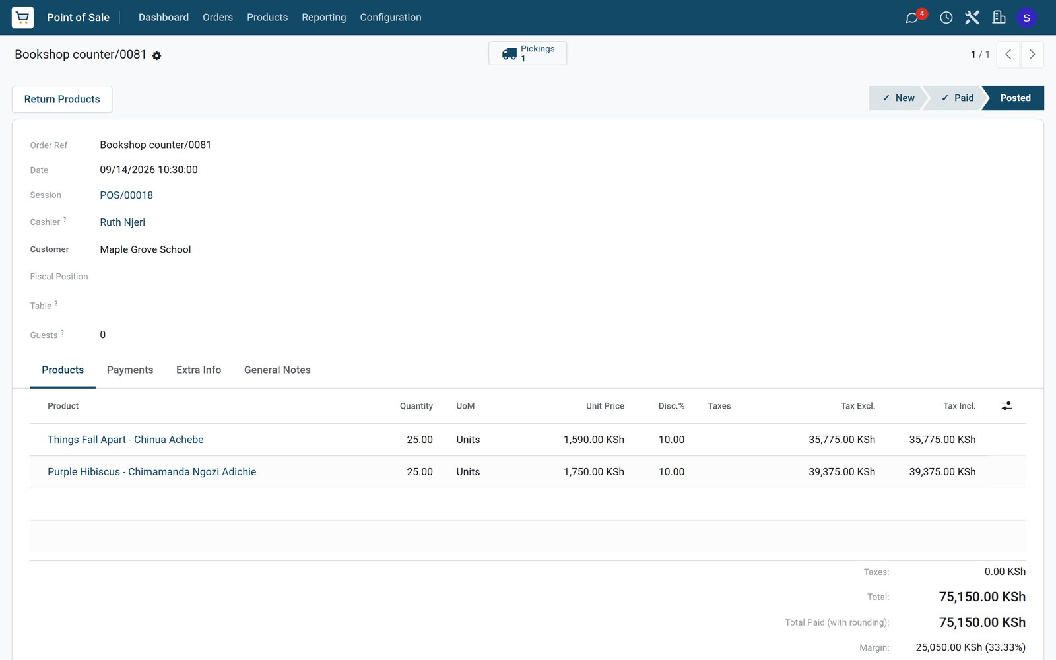Click the Unit Price column header
This screenshot has height=660, width=1056.
[x=605, y=406]
